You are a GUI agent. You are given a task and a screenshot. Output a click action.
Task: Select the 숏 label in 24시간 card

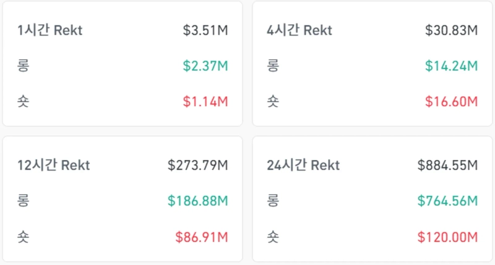click(273, 237)
